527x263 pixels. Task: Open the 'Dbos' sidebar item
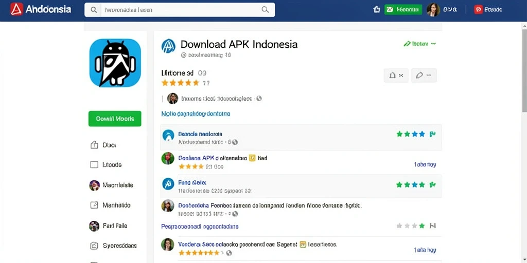(x=103, y=145)
